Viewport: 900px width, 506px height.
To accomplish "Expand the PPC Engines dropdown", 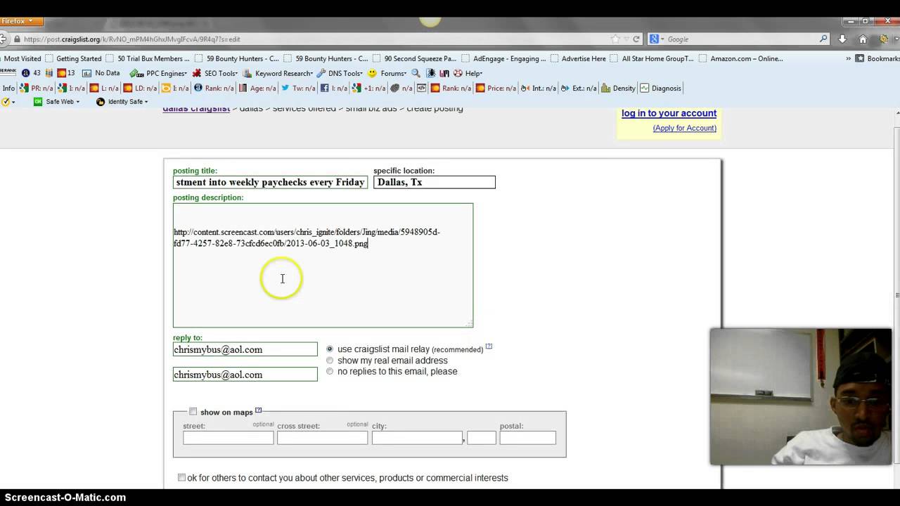I will 159,73.
